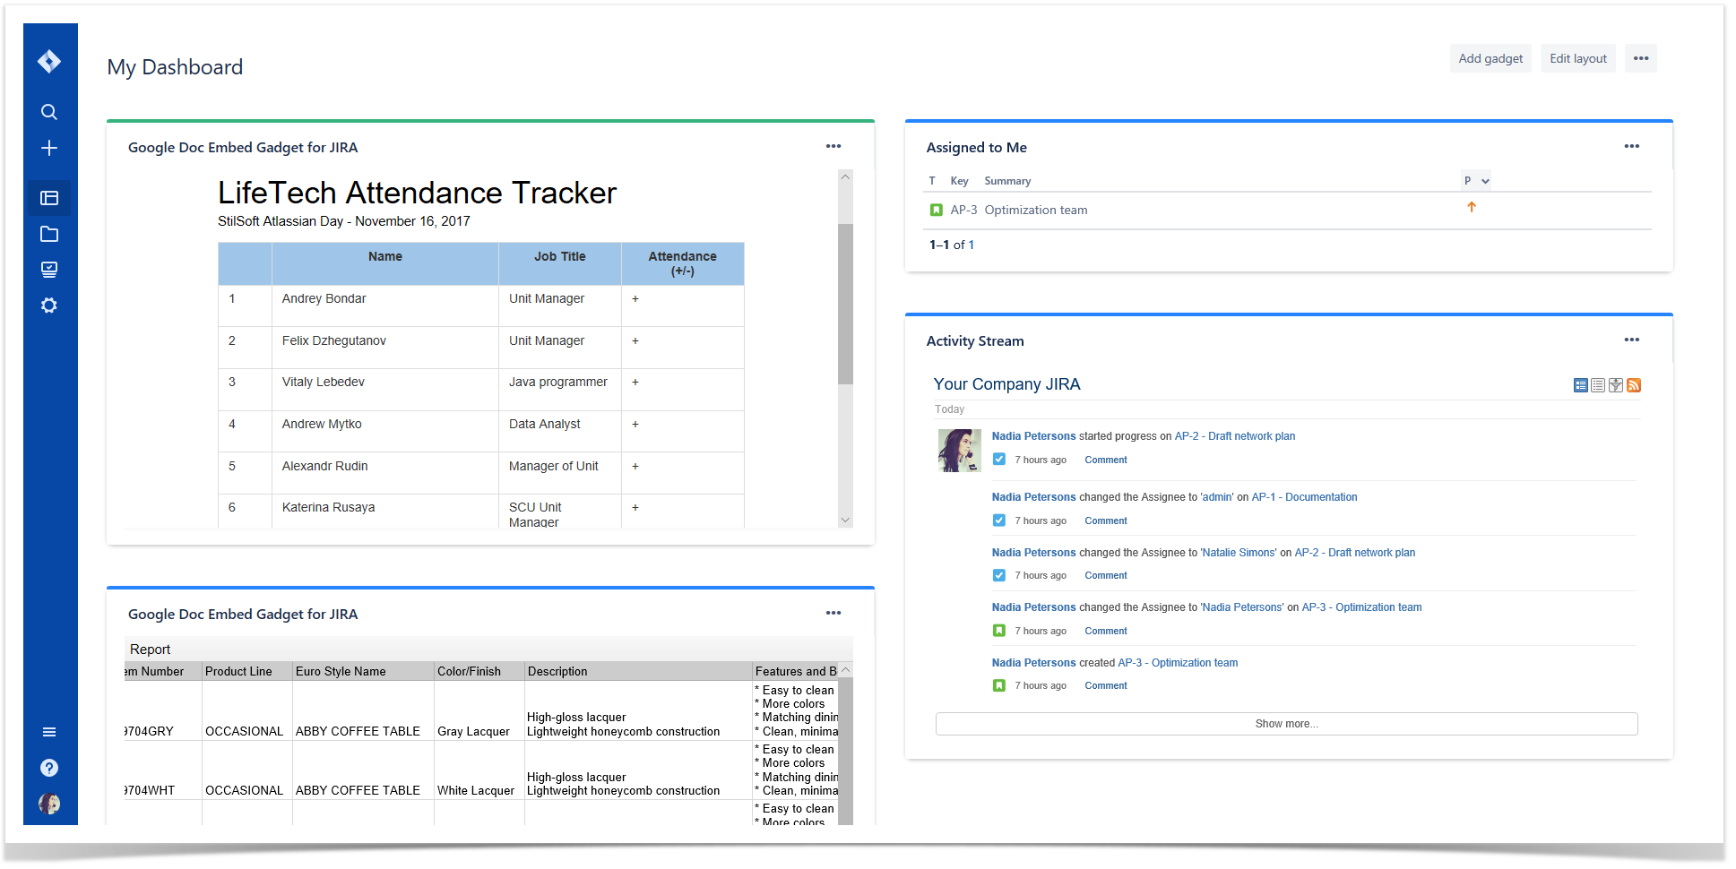The height and width of the screenshot is (869, 1736).
Task: Click the AP-3 story type icon in Assigned to Me
Action: (936, 210)
